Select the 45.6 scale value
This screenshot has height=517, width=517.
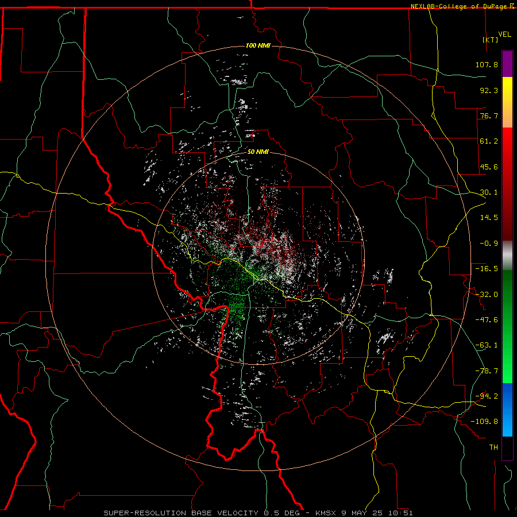tap(489, 167)
